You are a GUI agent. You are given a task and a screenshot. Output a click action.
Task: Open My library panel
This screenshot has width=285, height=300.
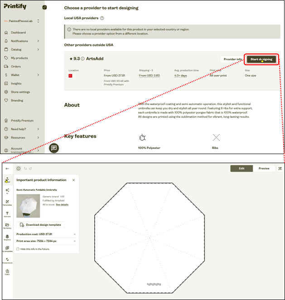click(7, 226)
